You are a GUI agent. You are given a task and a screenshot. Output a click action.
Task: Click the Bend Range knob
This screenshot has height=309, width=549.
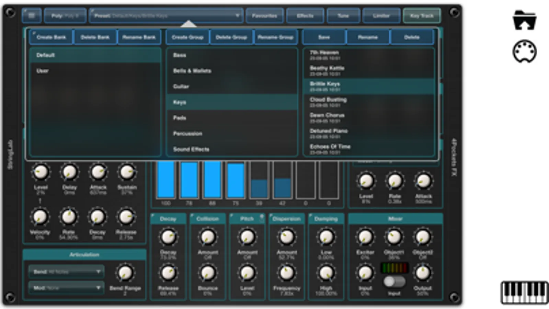(x=125, y=273)
